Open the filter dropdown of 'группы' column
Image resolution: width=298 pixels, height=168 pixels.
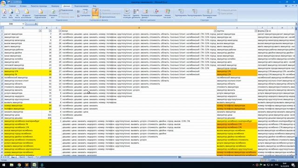point(256,31)
